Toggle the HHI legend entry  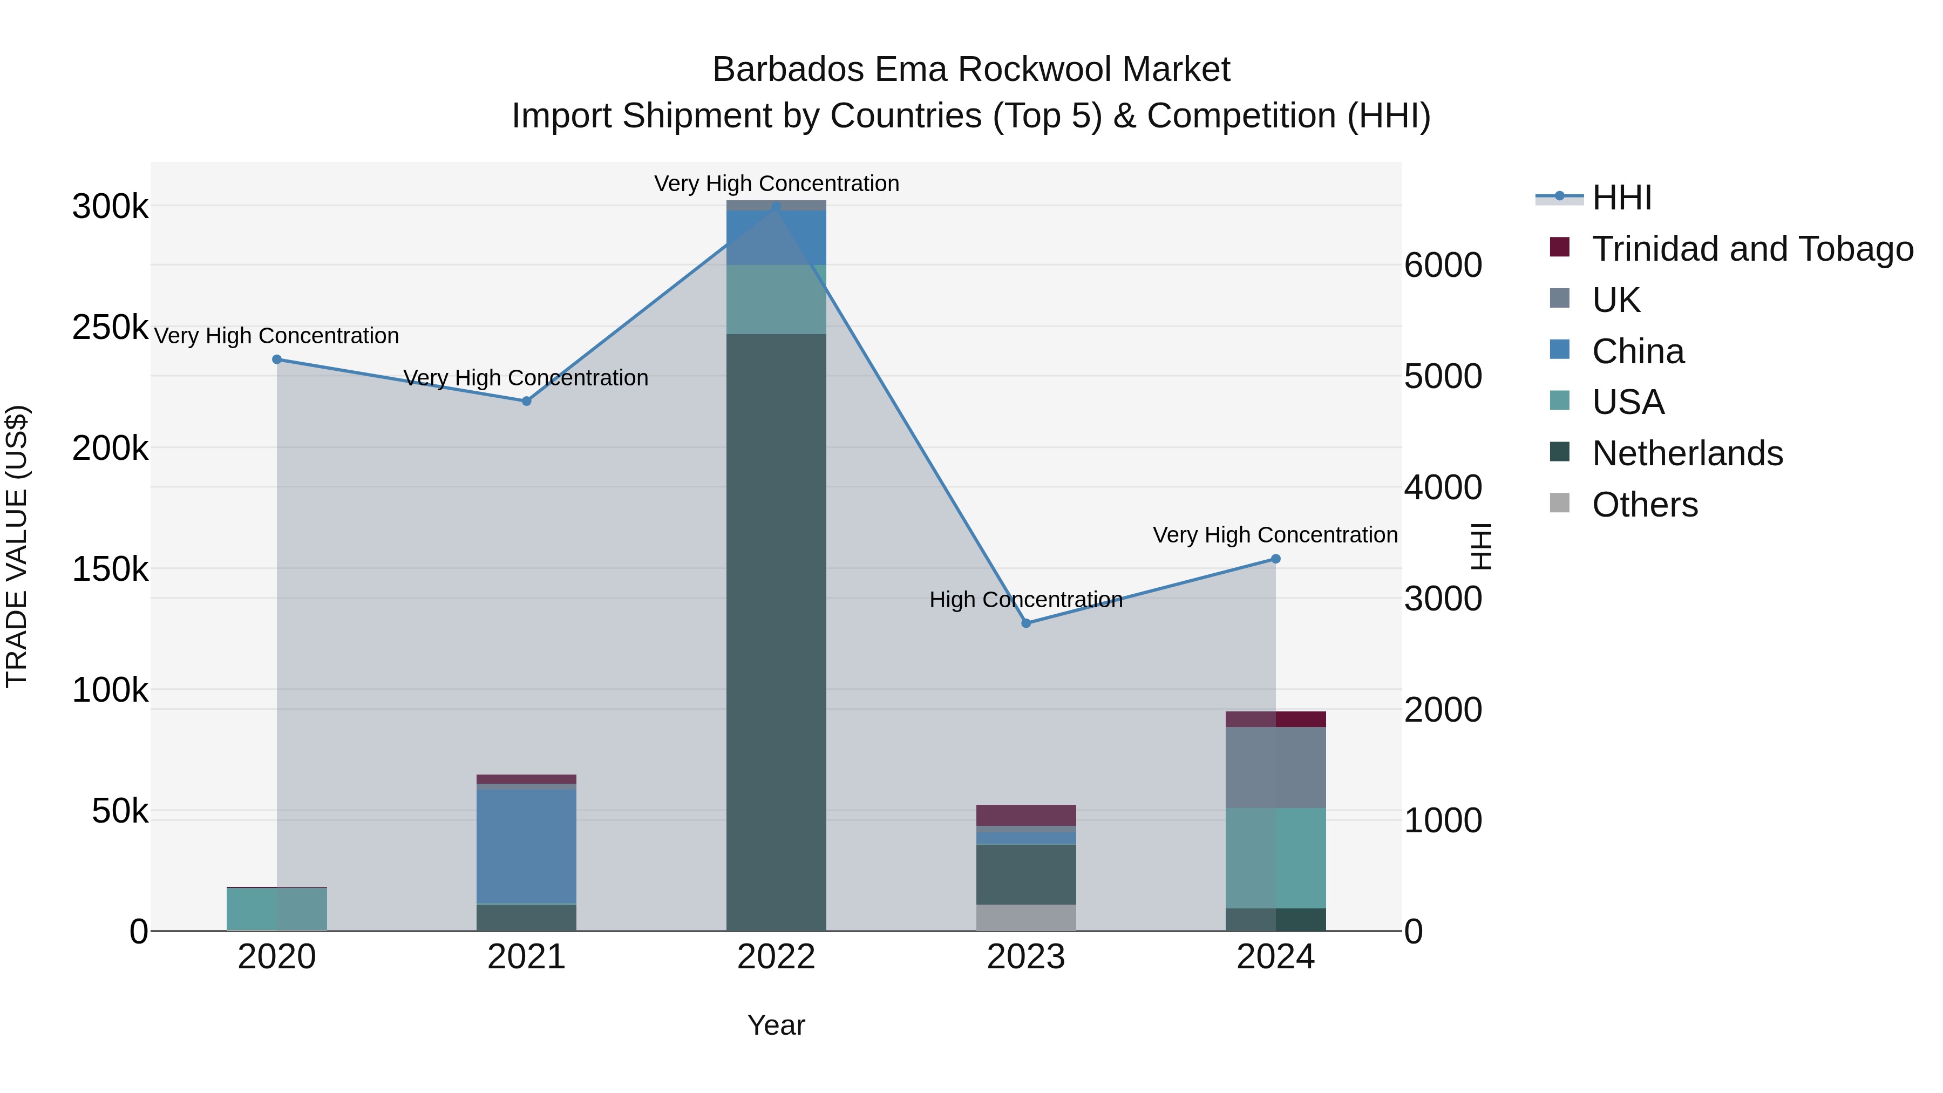(1593, 198)
